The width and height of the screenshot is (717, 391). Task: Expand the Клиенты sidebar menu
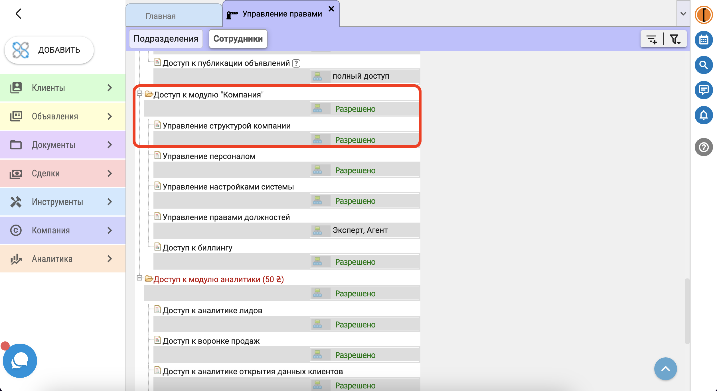point(63,88)
